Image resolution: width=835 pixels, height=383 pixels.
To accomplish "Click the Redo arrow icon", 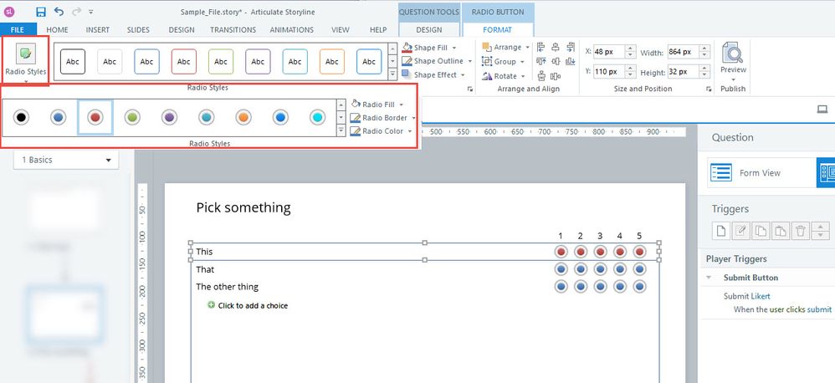I will [x=75, y=11].
